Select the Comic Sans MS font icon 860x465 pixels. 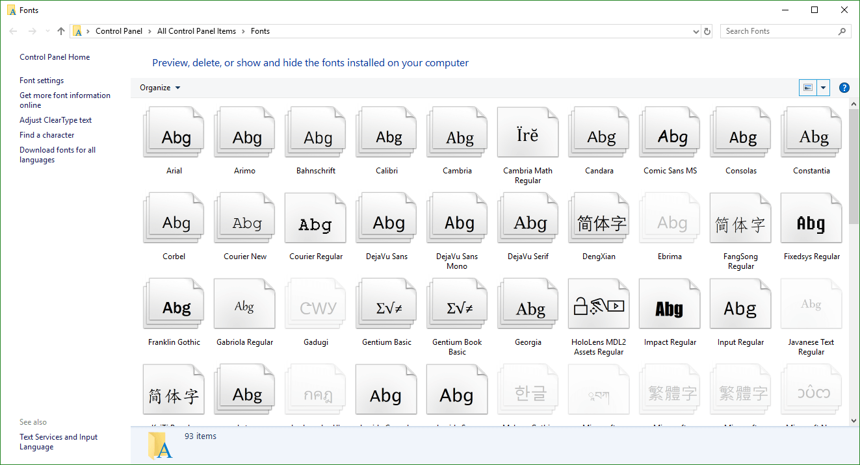(670, 136)
